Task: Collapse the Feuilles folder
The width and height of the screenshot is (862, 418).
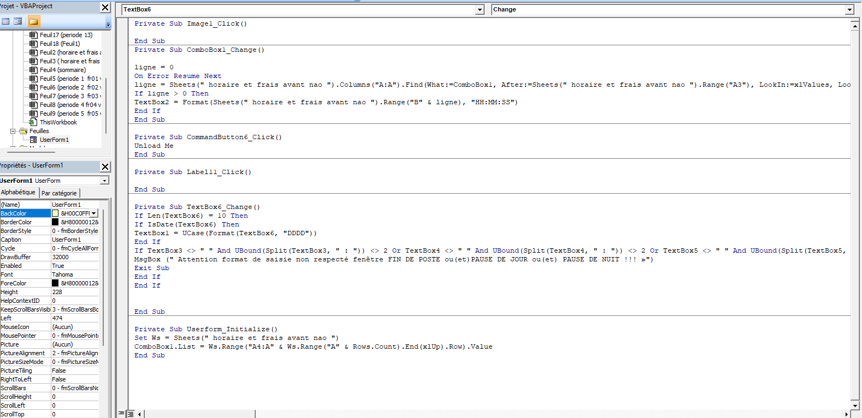Action: (x=13, y=131)
